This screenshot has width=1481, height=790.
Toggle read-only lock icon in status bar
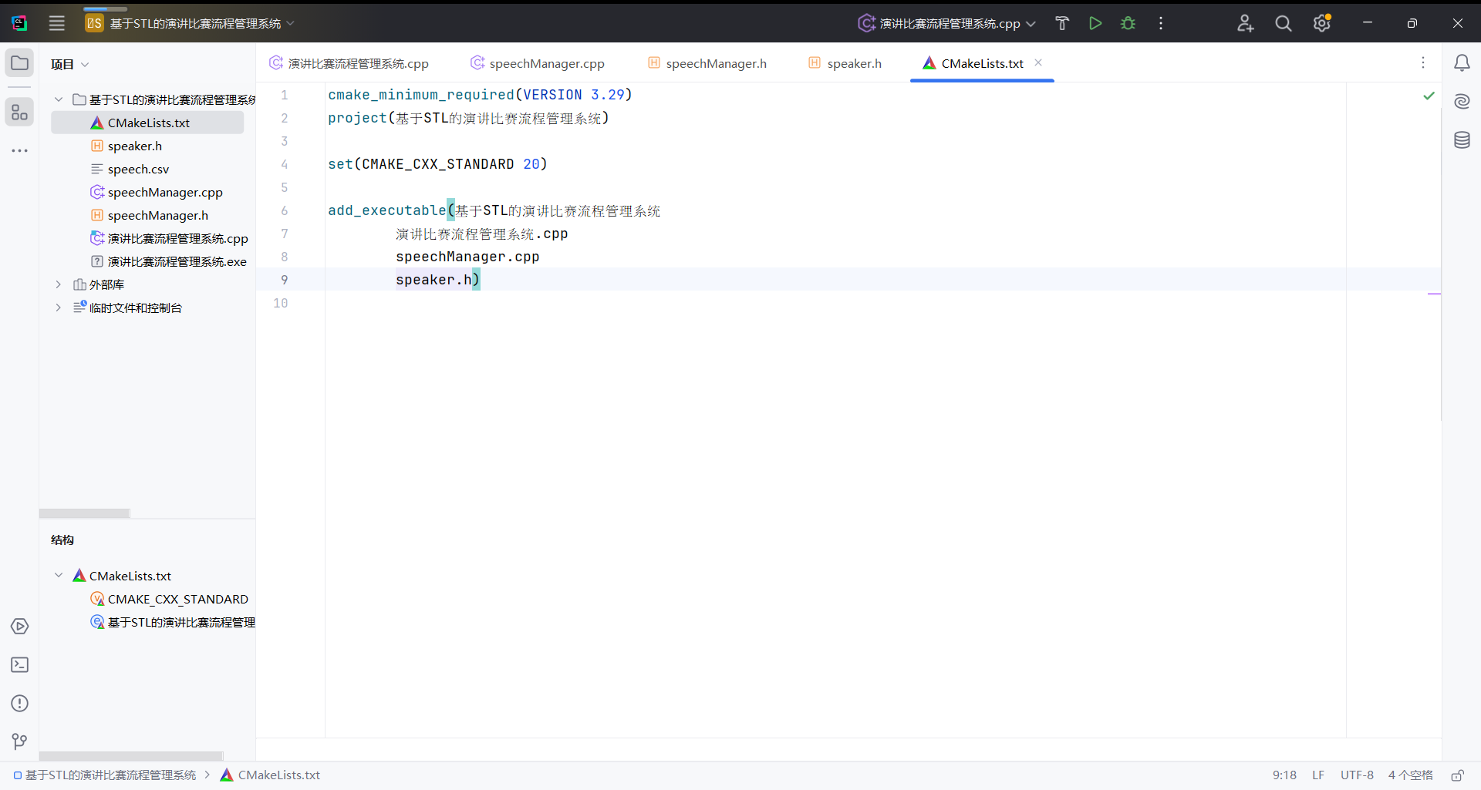coord(1457,775)
